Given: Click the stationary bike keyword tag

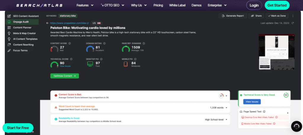Looking at the screenshot, I should (x=68, y=16).
